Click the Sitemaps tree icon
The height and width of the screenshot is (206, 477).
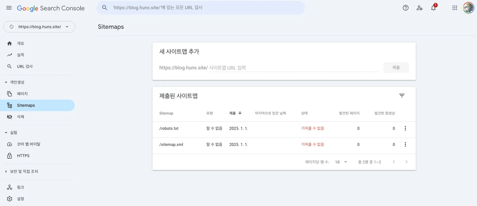(10, 105)
